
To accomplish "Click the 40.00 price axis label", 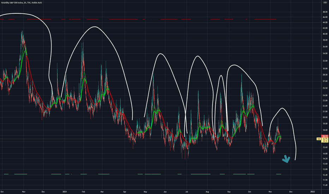I will 325,34.
